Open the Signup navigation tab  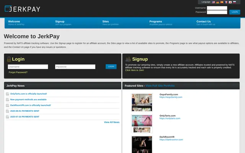point(63,23)
